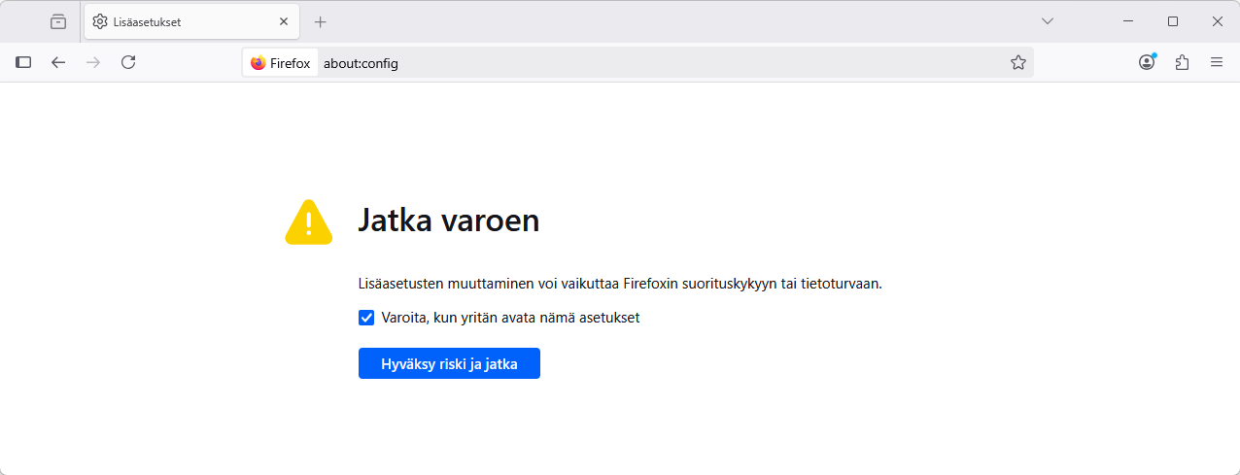Click the Firefox identity badge in address bar
This screenshot has width=1240, height=475.
pyautogui.click(x=281, y=63)
